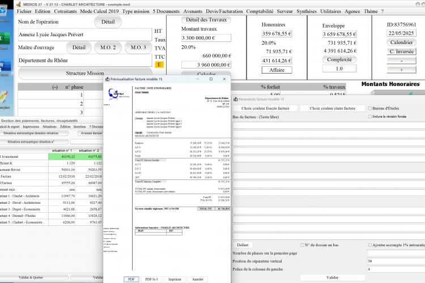
Task: Open the Utilitaires menu
Action: (x=330, y=11)
